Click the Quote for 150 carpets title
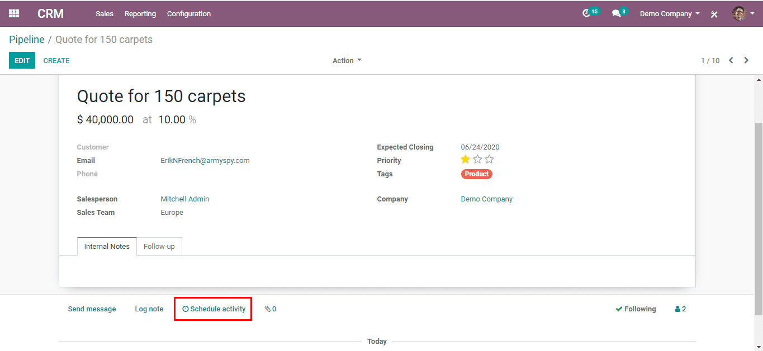 point(161,96)
